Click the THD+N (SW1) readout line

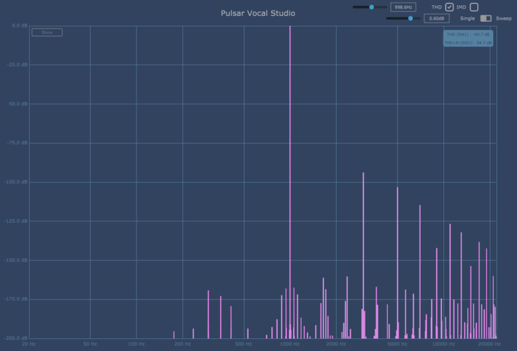point(468,42)
